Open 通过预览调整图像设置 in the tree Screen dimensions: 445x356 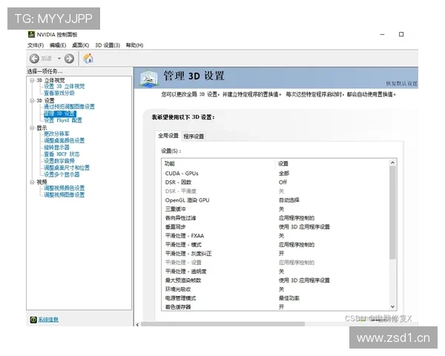coord(69,107)
